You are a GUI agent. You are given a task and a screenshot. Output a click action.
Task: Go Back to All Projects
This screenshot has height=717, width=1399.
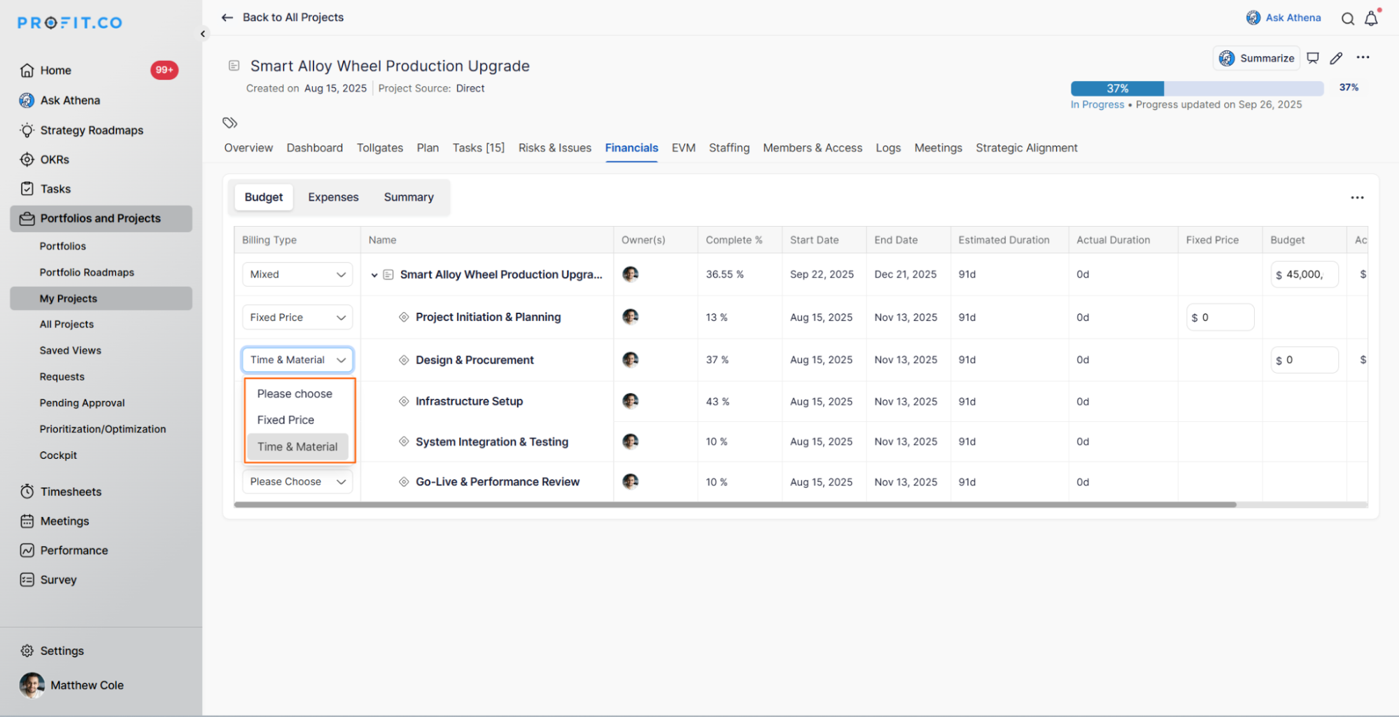pos(283,17)
